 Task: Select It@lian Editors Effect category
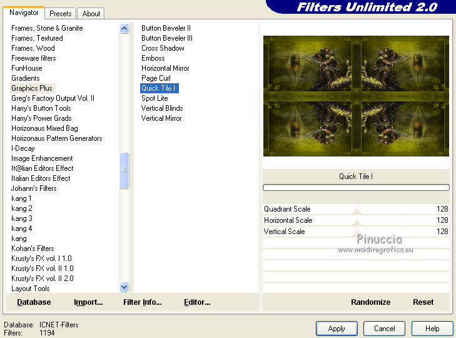click(x=42, y=168)
